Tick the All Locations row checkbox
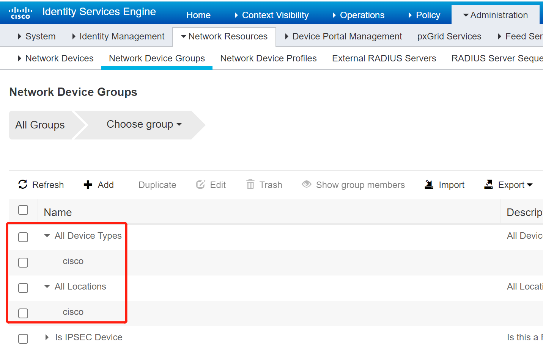 click(23, 288)
